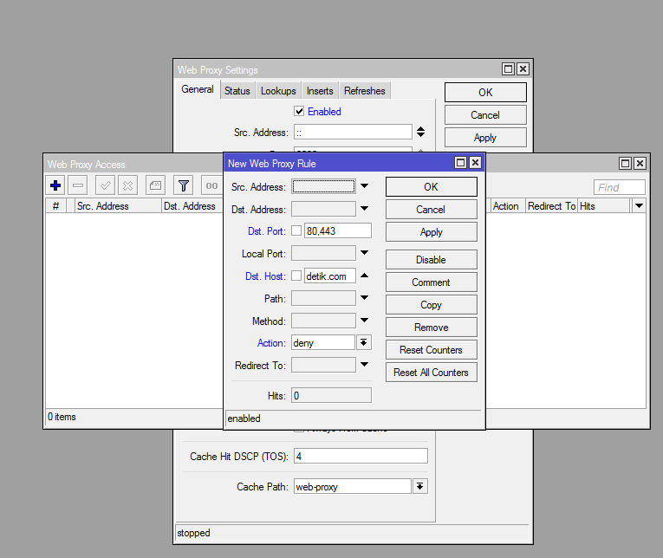
Task: Click the comment toolbar icon
Action: click(x=155, y=185)
